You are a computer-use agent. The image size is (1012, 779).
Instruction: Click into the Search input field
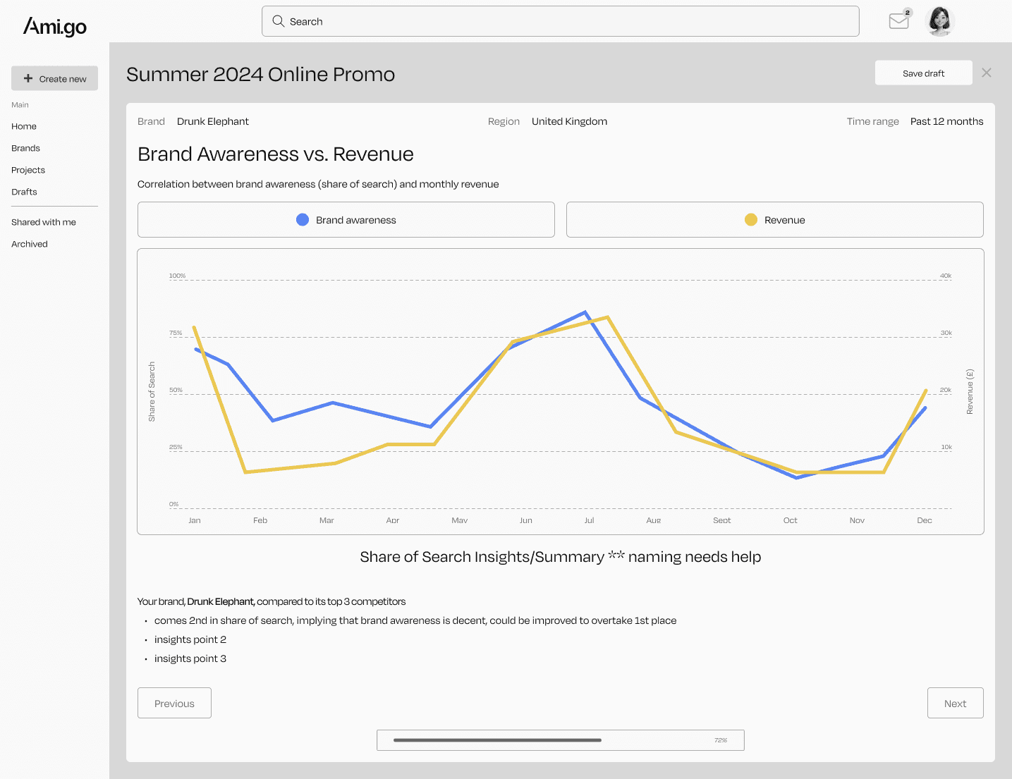tap(561, 21)
